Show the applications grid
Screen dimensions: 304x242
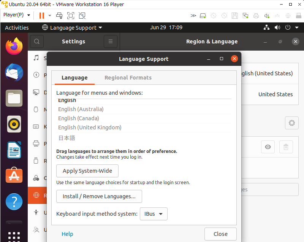point(14,236)
